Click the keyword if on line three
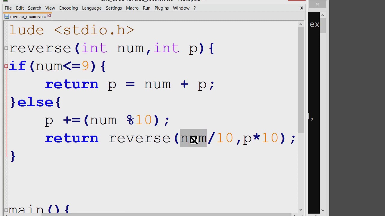This screenshot has width=385, height=216. 17,66
